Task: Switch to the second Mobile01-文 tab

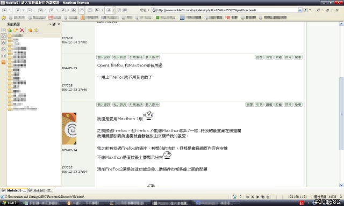Action: pyautogui.click(x=41, y=190)
